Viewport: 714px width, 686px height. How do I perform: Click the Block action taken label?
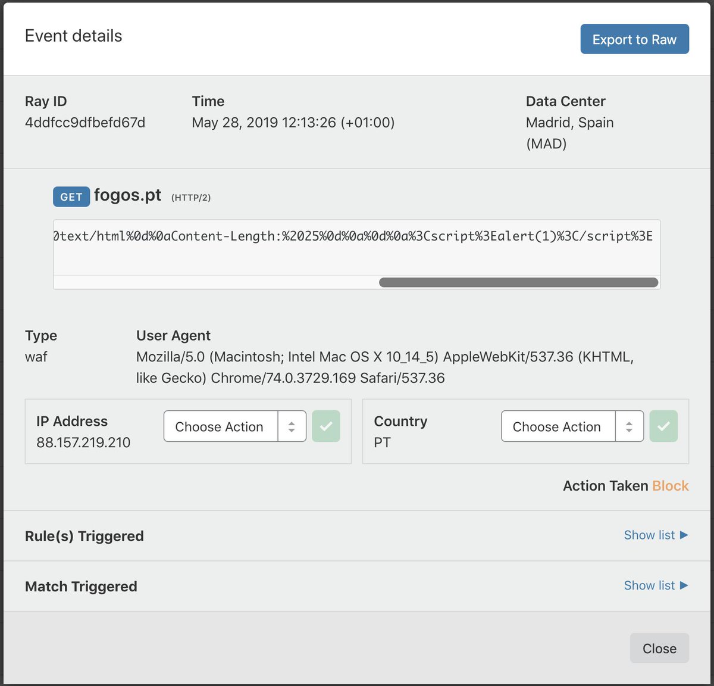coord(671,486)
